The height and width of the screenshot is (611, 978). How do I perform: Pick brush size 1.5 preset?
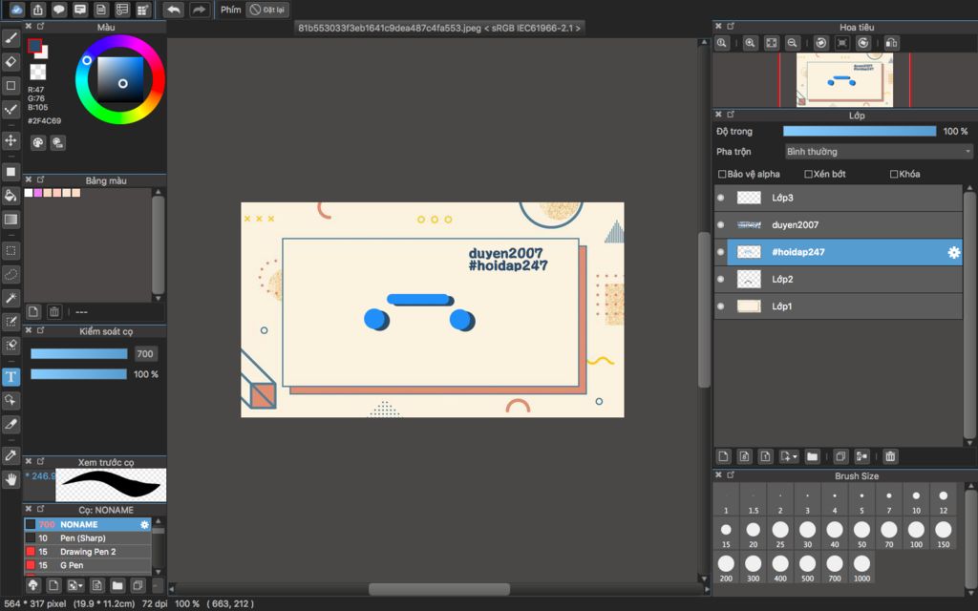click(x=754, y=500)
